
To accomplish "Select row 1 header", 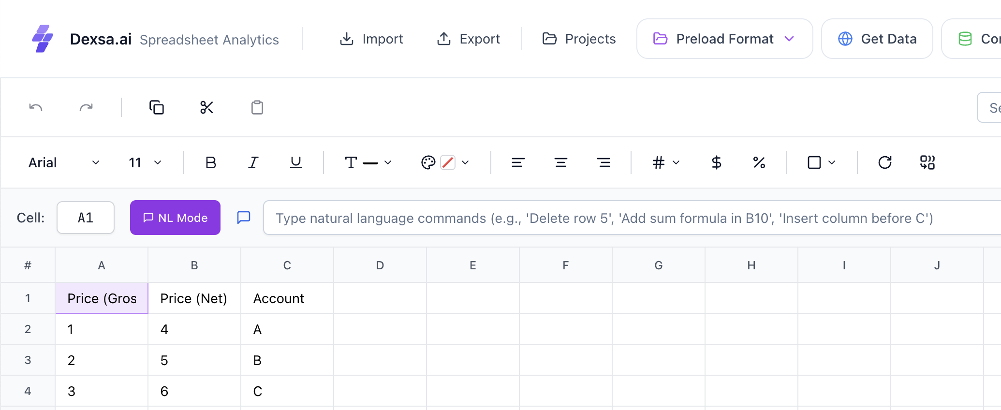I will (x=28, y=298).
